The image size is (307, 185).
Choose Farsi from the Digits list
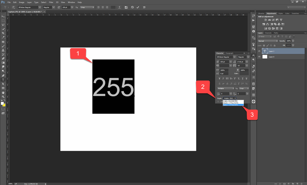coord(233,105)
